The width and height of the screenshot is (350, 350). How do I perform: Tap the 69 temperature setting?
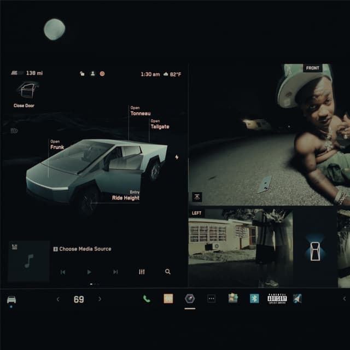tap(79, 299)
